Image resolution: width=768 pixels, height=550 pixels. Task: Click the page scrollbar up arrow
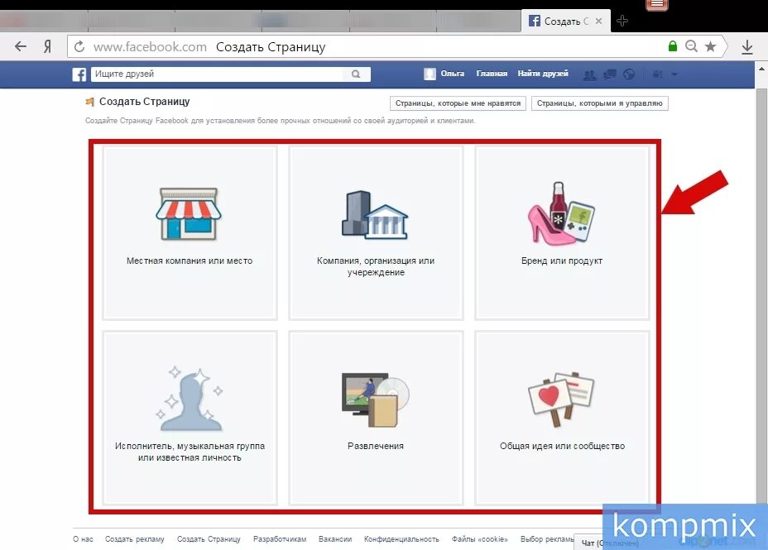761,69
